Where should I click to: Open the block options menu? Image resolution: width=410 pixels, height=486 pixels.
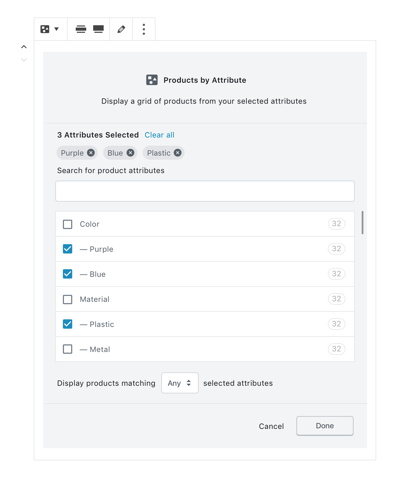point(144,29)
